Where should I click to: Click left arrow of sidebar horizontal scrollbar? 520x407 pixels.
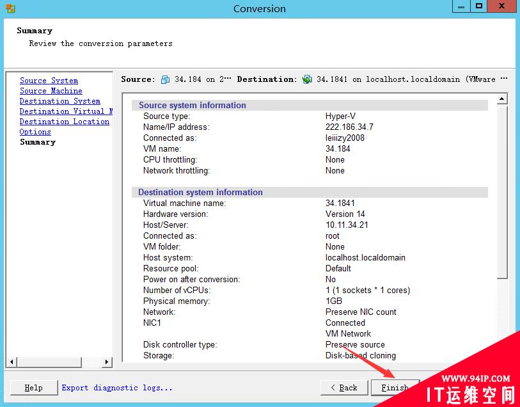tap(12, 362)
